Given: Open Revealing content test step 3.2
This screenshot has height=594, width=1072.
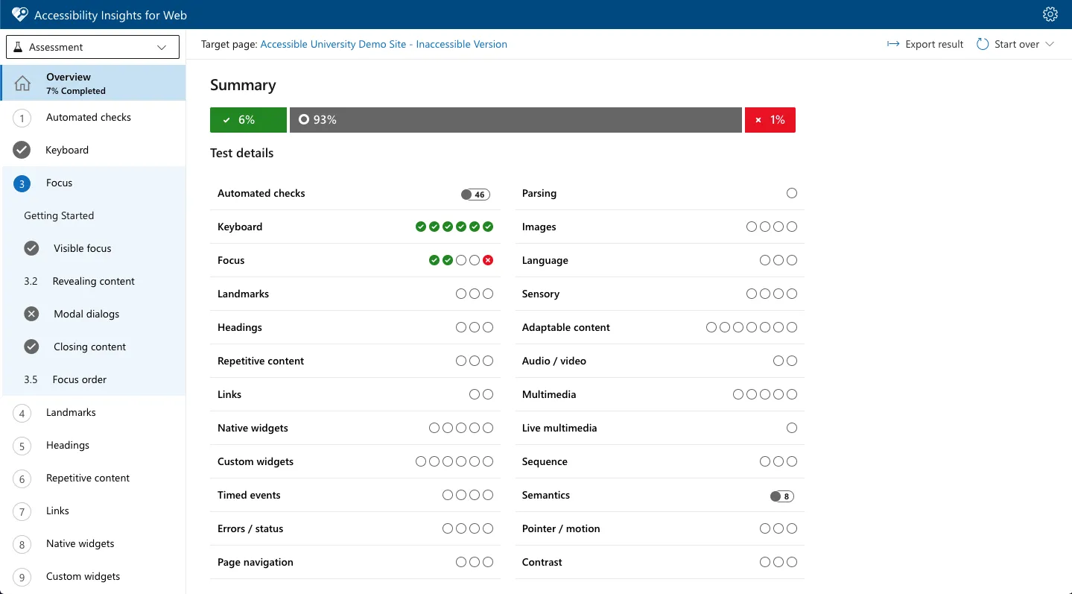Looking at the screenshot, I should point(93,281).
